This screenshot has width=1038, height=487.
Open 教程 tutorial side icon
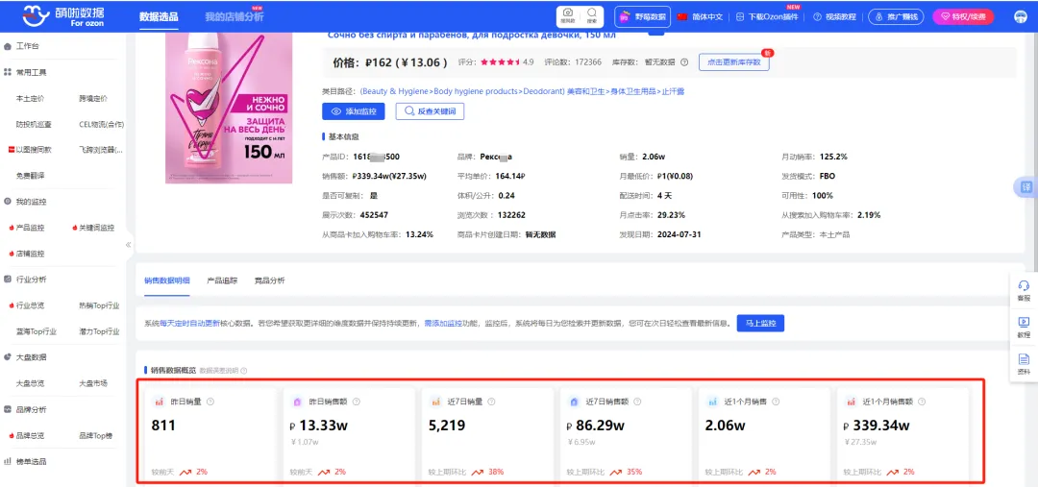(1024, 327)
